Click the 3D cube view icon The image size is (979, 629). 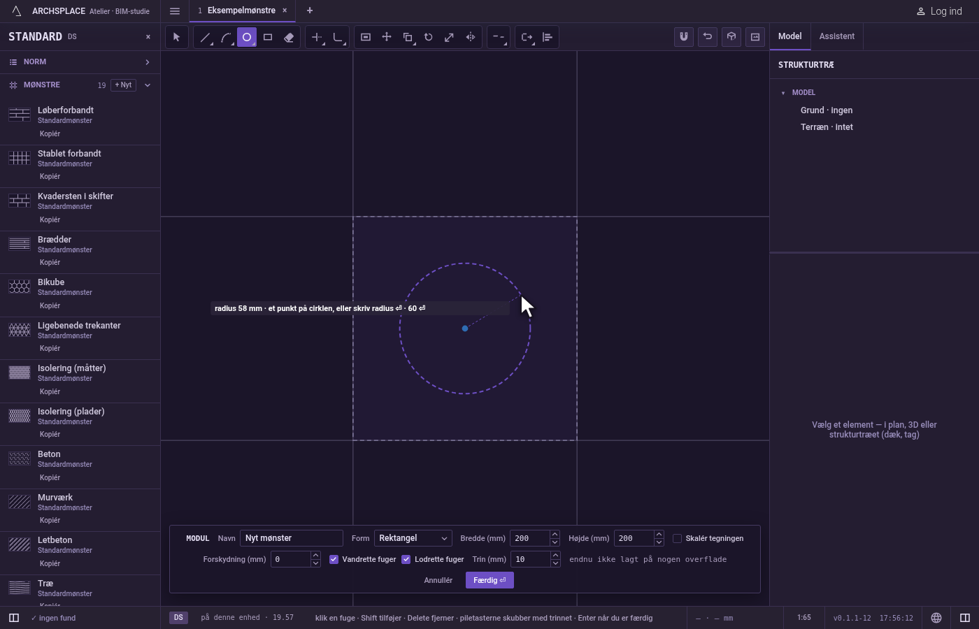[x=731, y=36]
